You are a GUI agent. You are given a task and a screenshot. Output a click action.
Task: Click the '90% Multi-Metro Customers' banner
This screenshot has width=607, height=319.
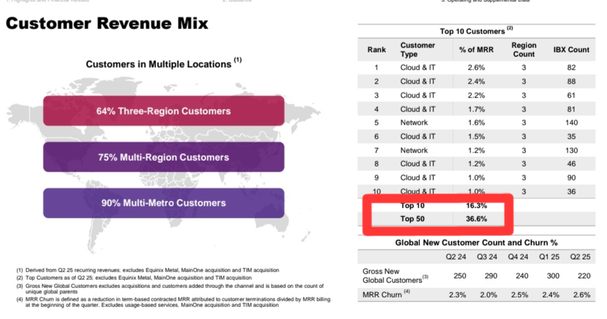click(x=164, y=203)
